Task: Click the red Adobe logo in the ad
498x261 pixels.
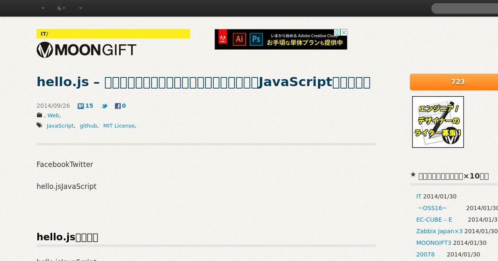Action: [x=223, y=37]
